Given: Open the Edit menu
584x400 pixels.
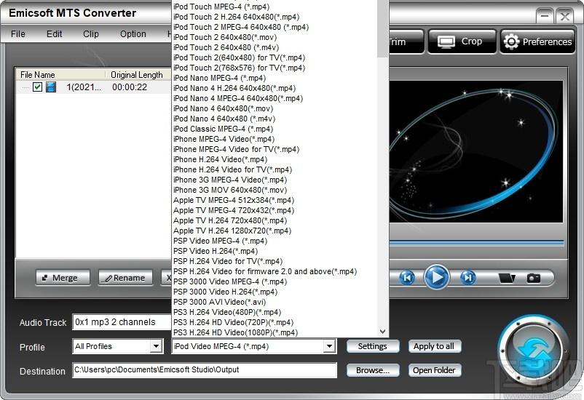Looking at the screenshot, I should [x=55, y=34].
